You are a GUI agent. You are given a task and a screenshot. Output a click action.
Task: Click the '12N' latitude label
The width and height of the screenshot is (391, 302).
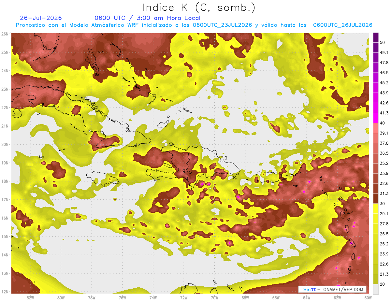(5, 292)
